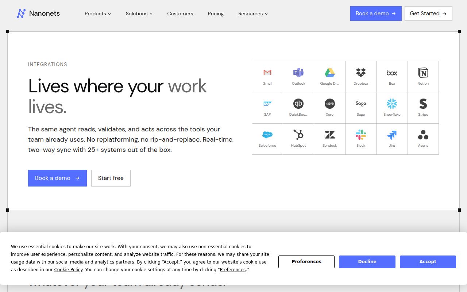
Task: Accept cookies
Action: click(428, 262)
